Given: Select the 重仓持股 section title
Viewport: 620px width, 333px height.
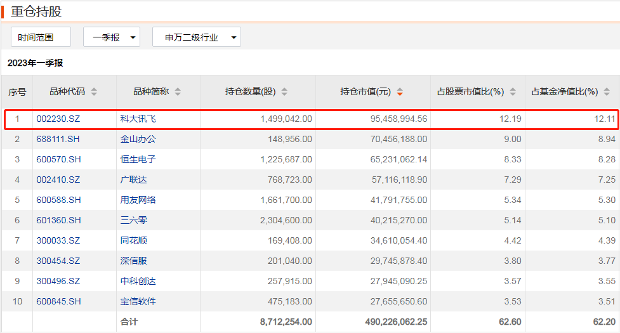Looking at the screenshot, I should pos(36,11).
